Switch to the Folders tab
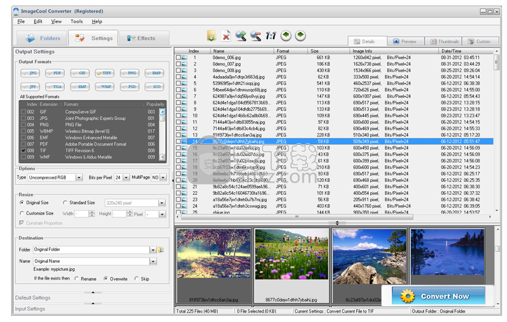 (x=42, y=38)
